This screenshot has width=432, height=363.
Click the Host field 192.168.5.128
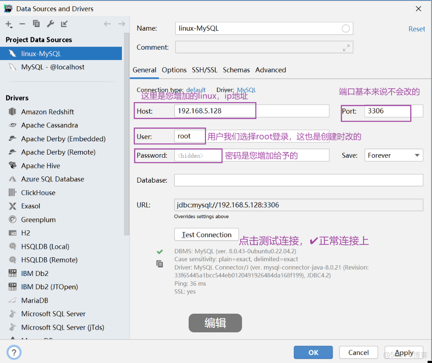coord(251,111)
